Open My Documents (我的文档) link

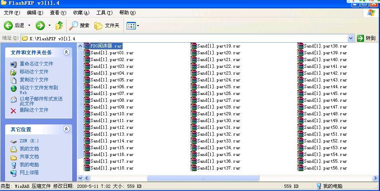coord(29,148)
